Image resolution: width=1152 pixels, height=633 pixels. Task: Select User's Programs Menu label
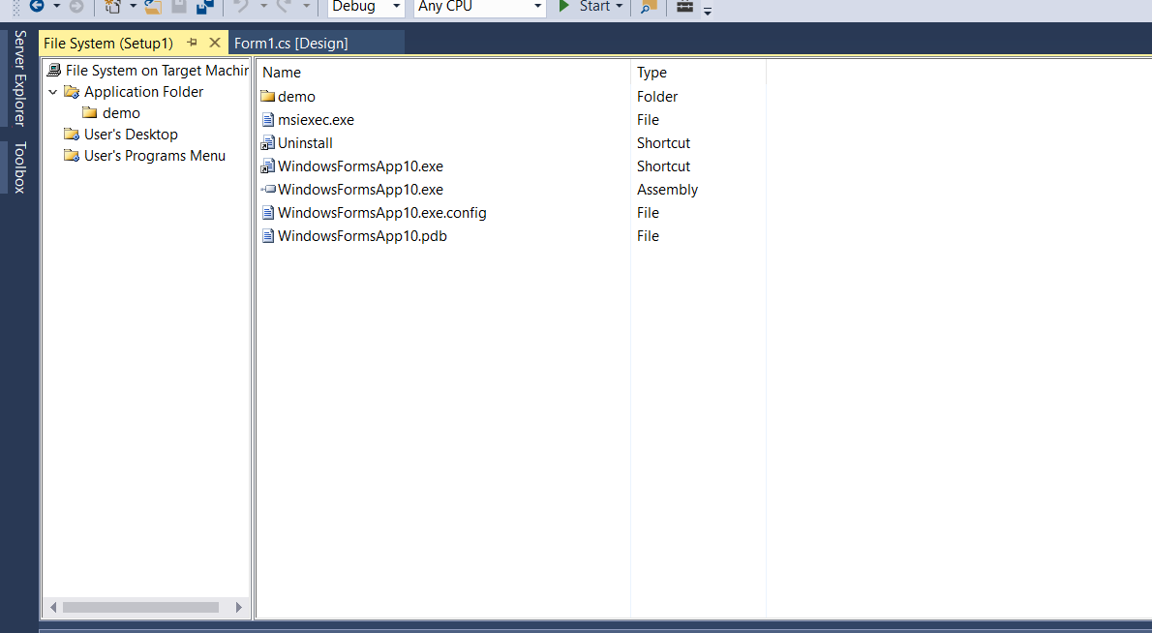(154, 156)
